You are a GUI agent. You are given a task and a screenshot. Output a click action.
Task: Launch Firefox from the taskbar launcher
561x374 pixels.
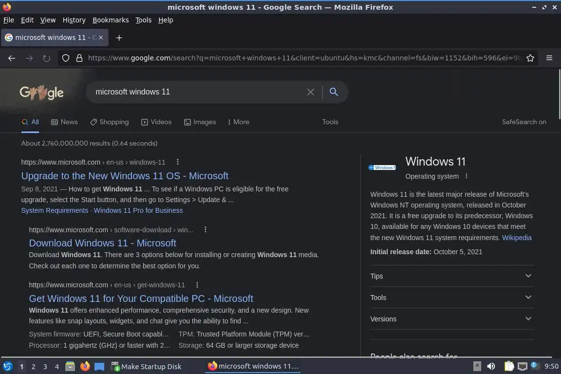tap(85, 367)
